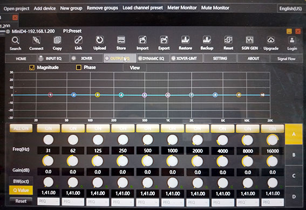Toggle ON button for the 125 Hz band
The image size is (306, 210).
[98, 128]
